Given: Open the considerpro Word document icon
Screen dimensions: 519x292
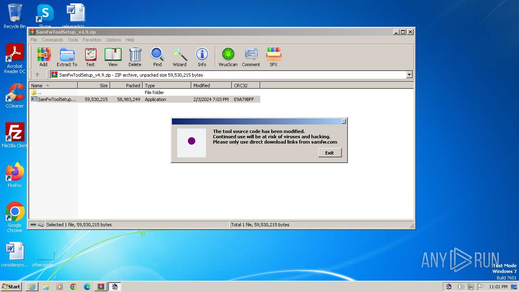Looking at the screenshot, I should coord(15,255).
